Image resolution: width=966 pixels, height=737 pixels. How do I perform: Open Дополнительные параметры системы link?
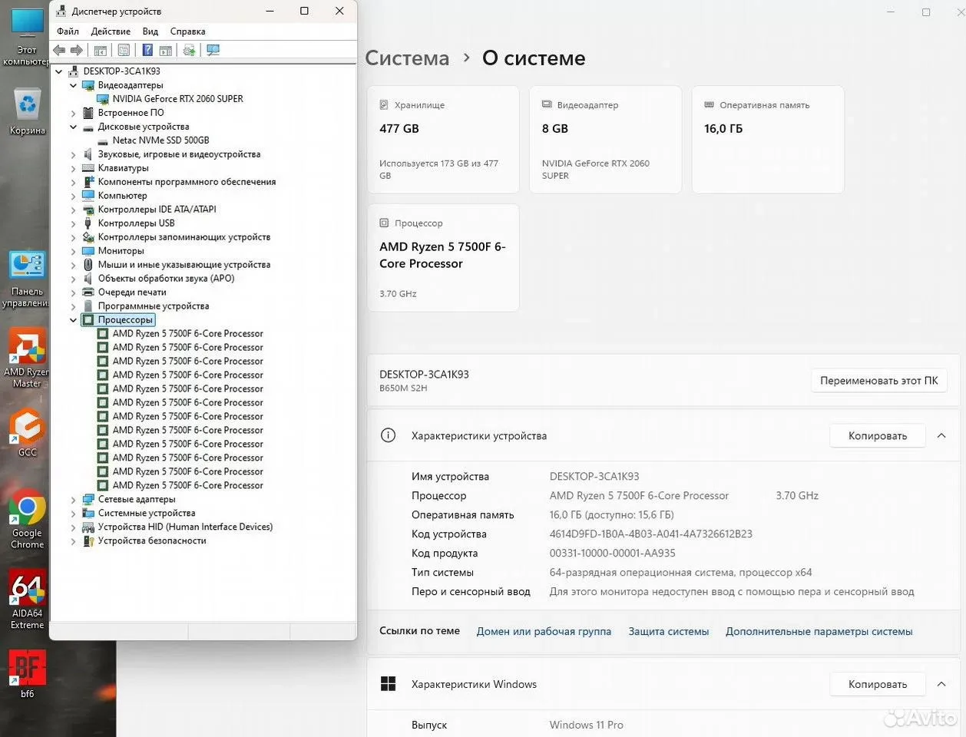(819, 631)
